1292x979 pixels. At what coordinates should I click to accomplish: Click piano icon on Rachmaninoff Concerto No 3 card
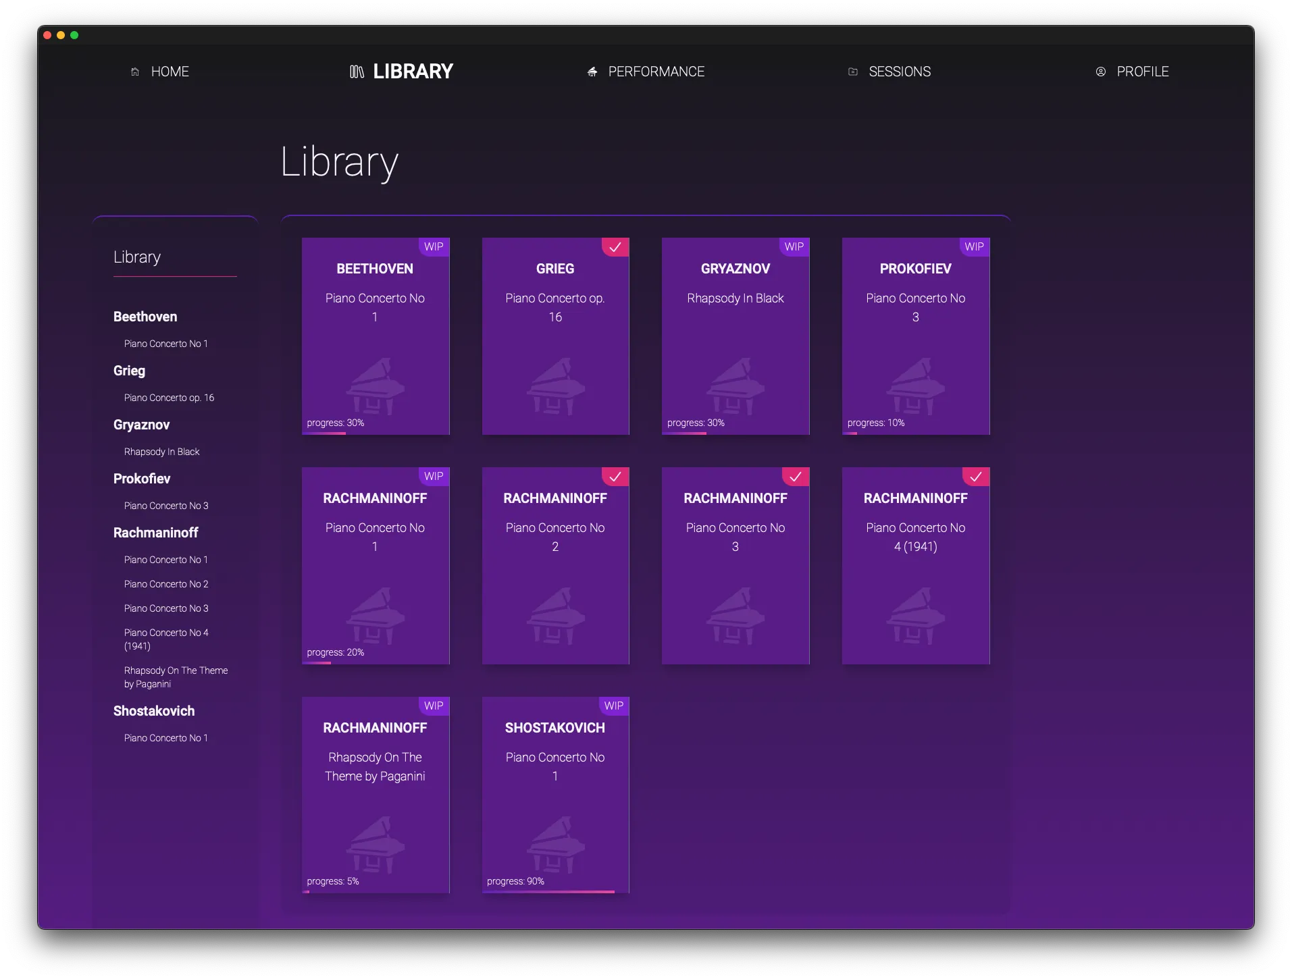point(735,615)
